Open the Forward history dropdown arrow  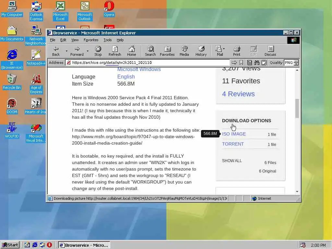coord(88,51)
